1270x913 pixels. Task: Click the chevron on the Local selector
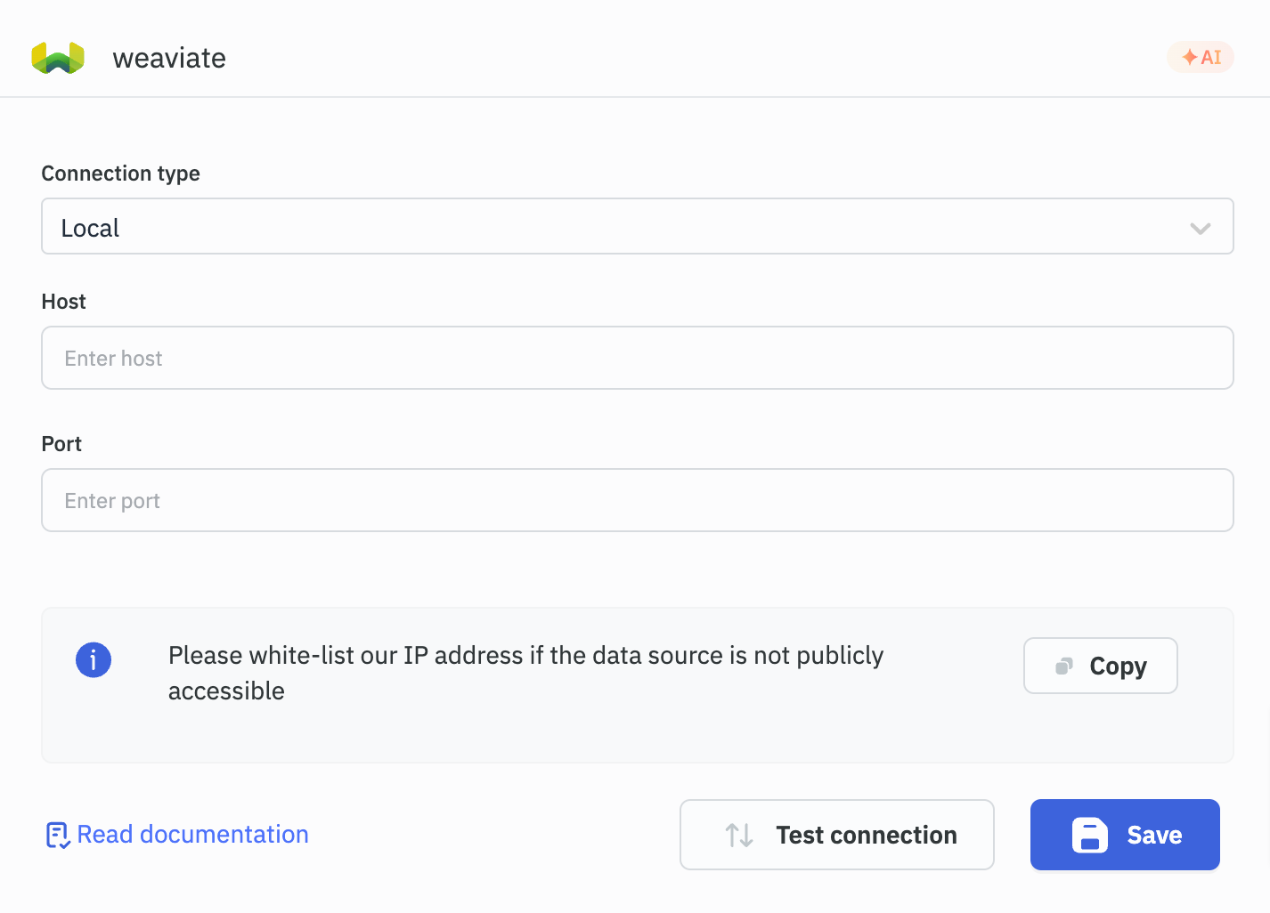point(1200,227)
